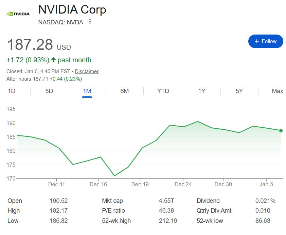286x235 pixels.
Task: Select the 1D time range tab
Action: (12, 91)
